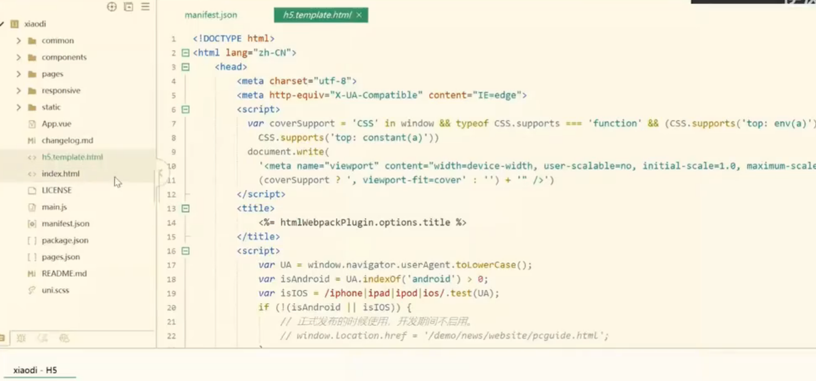Screen dimensions: 816x381
Task: Expand the pages folder
Action: coord(18,74)
